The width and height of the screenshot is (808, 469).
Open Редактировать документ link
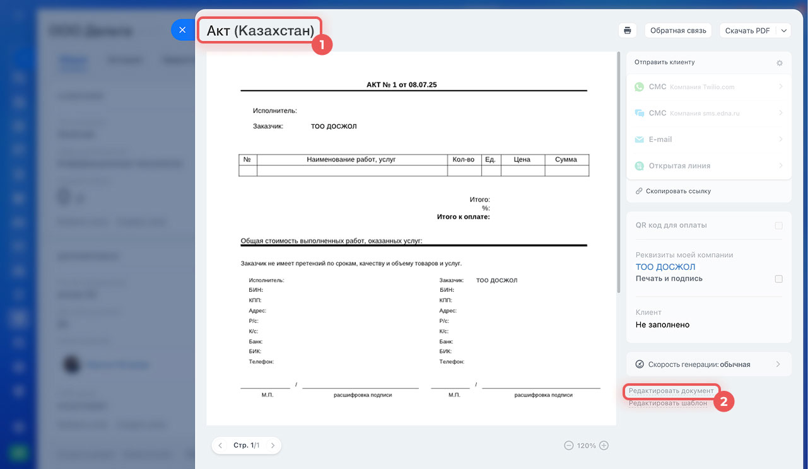(x=671, y=391)
